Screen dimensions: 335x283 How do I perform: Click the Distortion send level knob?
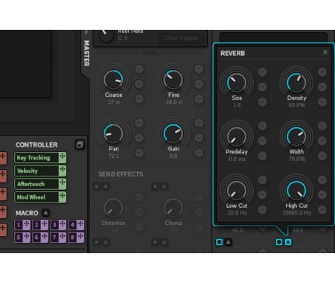(x=113, y=208)
